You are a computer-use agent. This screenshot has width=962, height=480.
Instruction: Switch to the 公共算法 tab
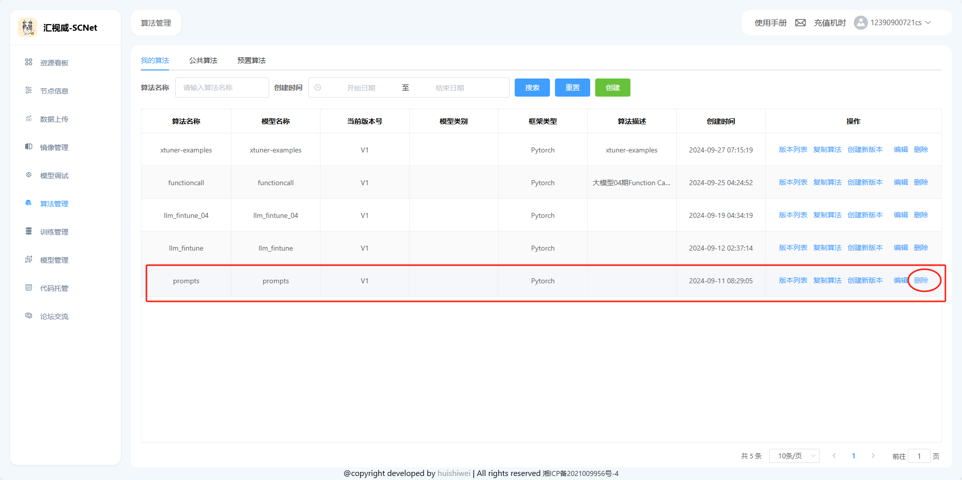tap(203, 60)
